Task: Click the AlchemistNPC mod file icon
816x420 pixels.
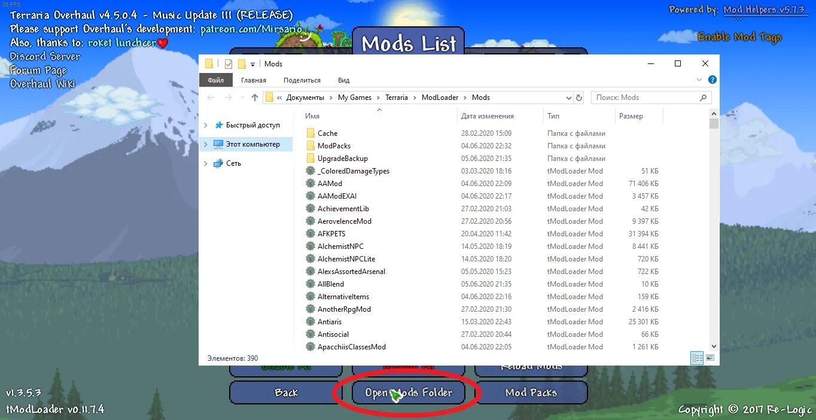Action: 310,246
